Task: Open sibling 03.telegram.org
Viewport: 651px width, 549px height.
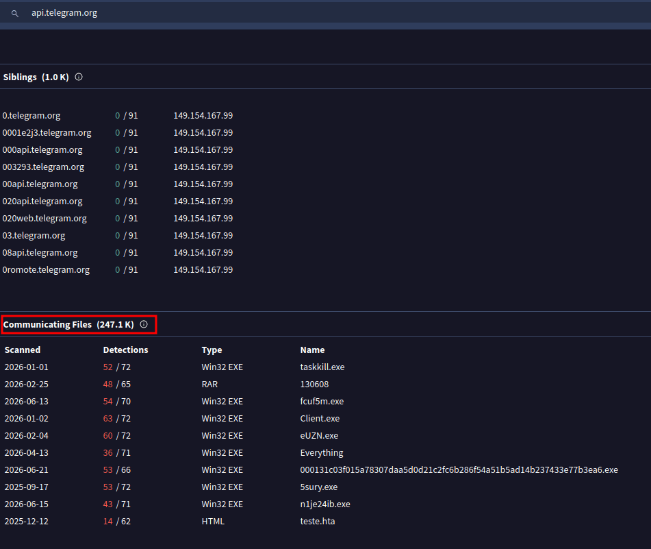Action: click(x=34, y=235)
